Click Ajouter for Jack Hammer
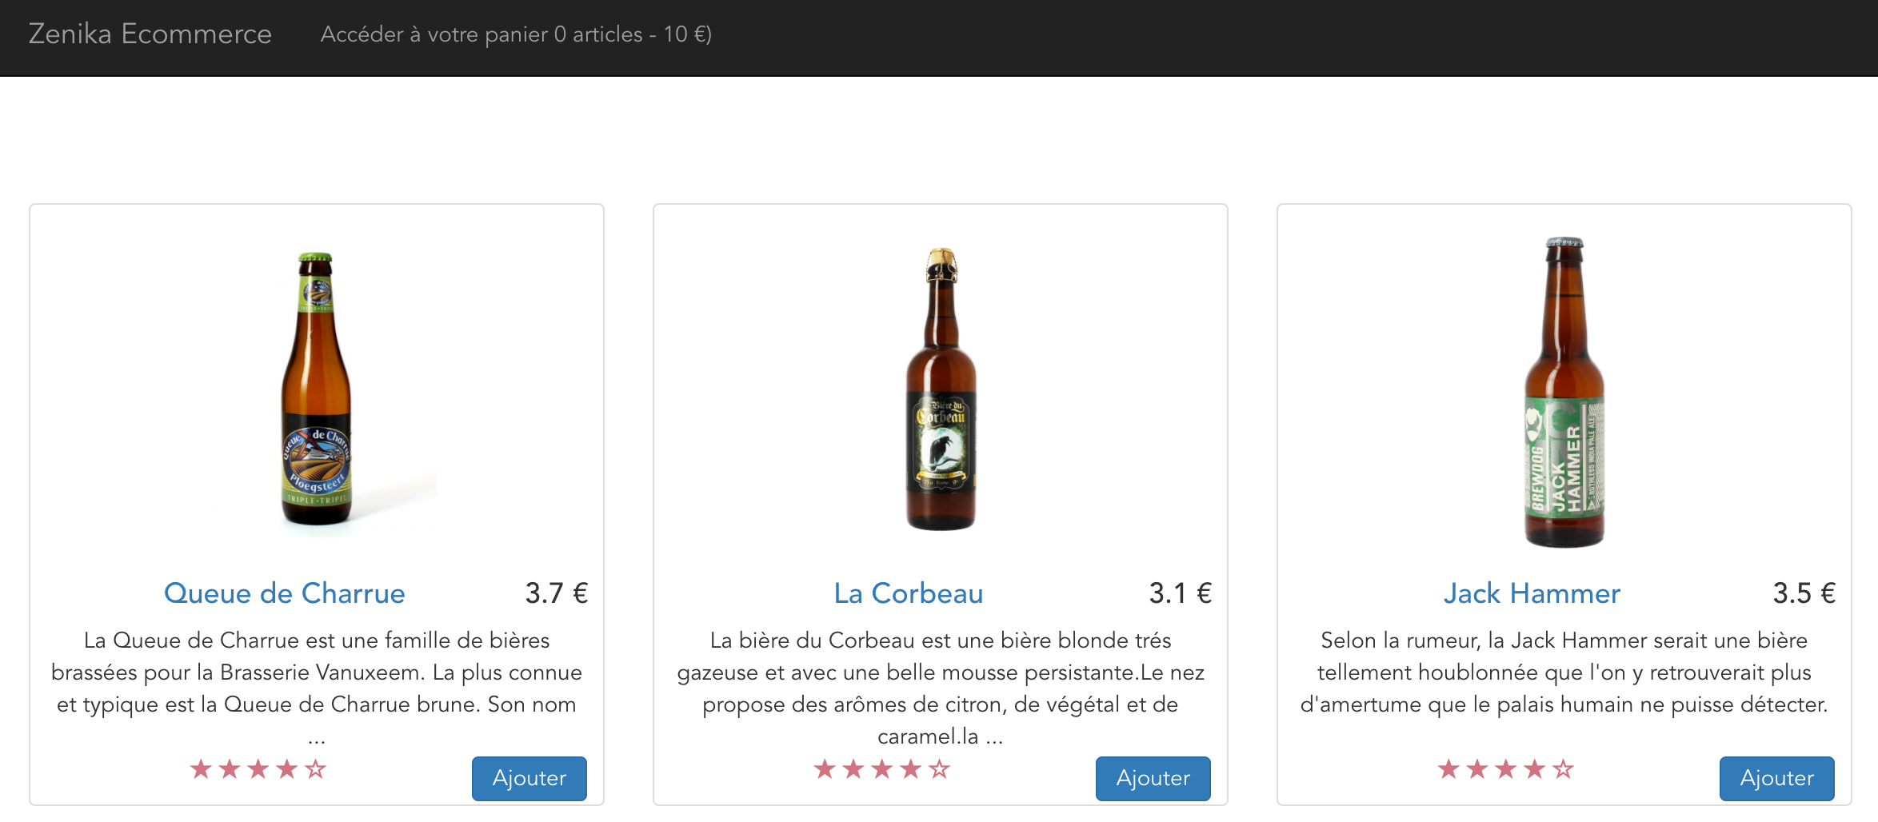 pos(1776,778)
